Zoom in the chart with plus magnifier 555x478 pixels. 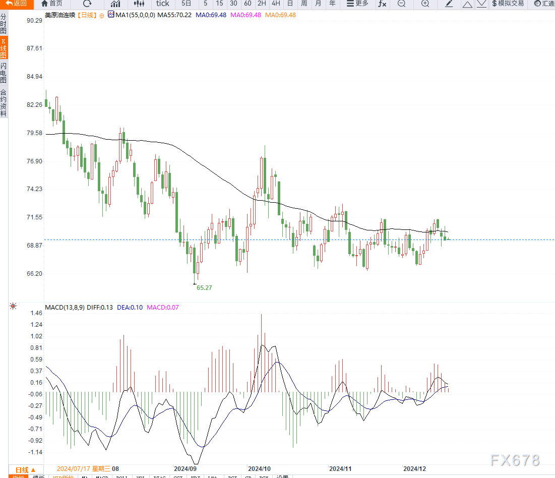425,4
